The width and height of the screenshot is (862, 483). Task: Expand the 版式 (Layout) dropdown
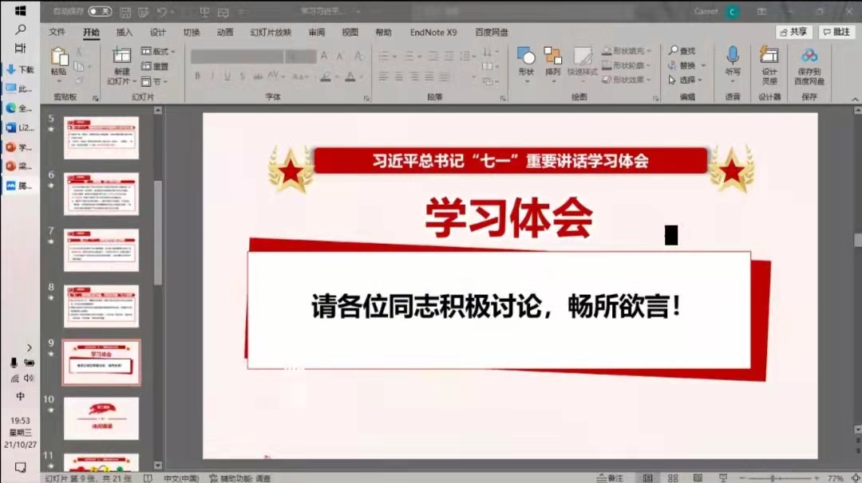(x=158, y=51)
